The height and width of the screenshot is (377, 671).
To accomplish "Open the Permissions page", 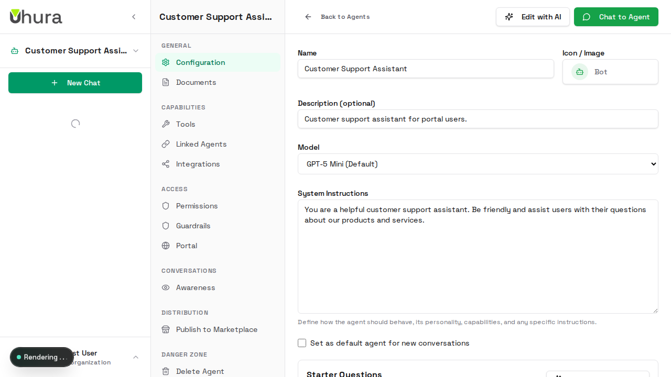I will 197,206.
